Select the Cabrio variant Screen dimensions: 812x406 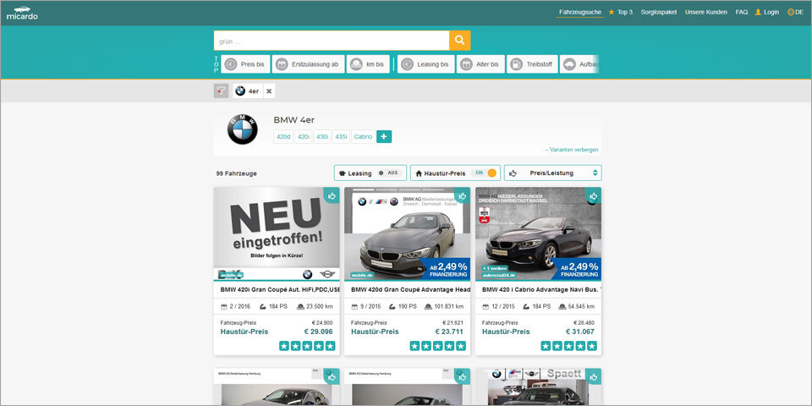click(363, 137)
